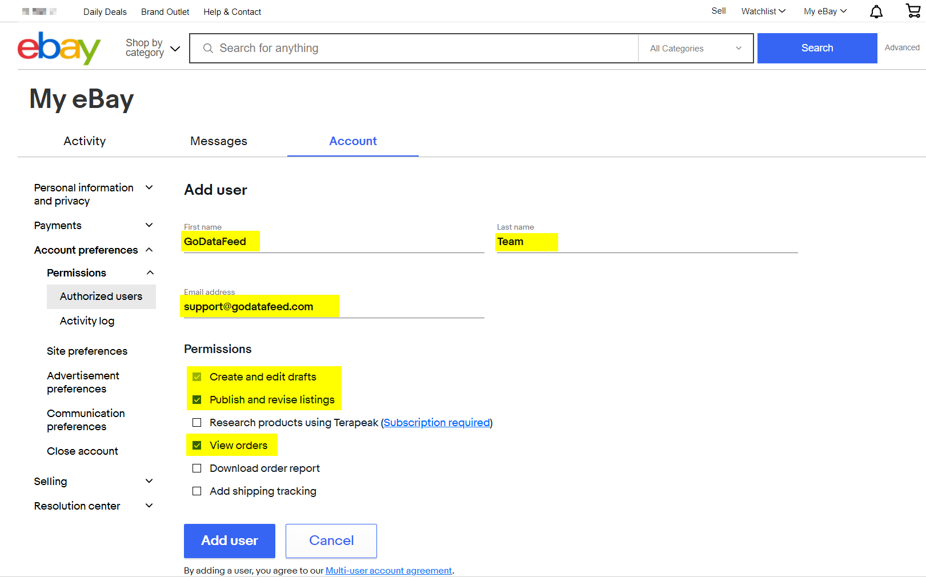Image resolution: width=926 pixels, height=577 pixels.
Task: Open the Shop by category dropdown
Action: (153, 48)
